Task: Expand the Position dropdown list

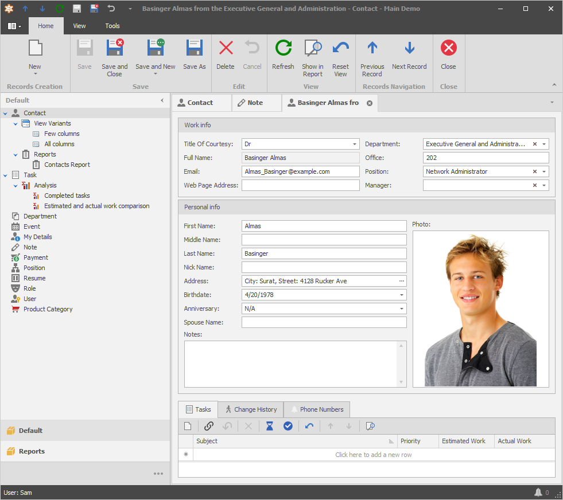Action: click(x=544, y=172)
